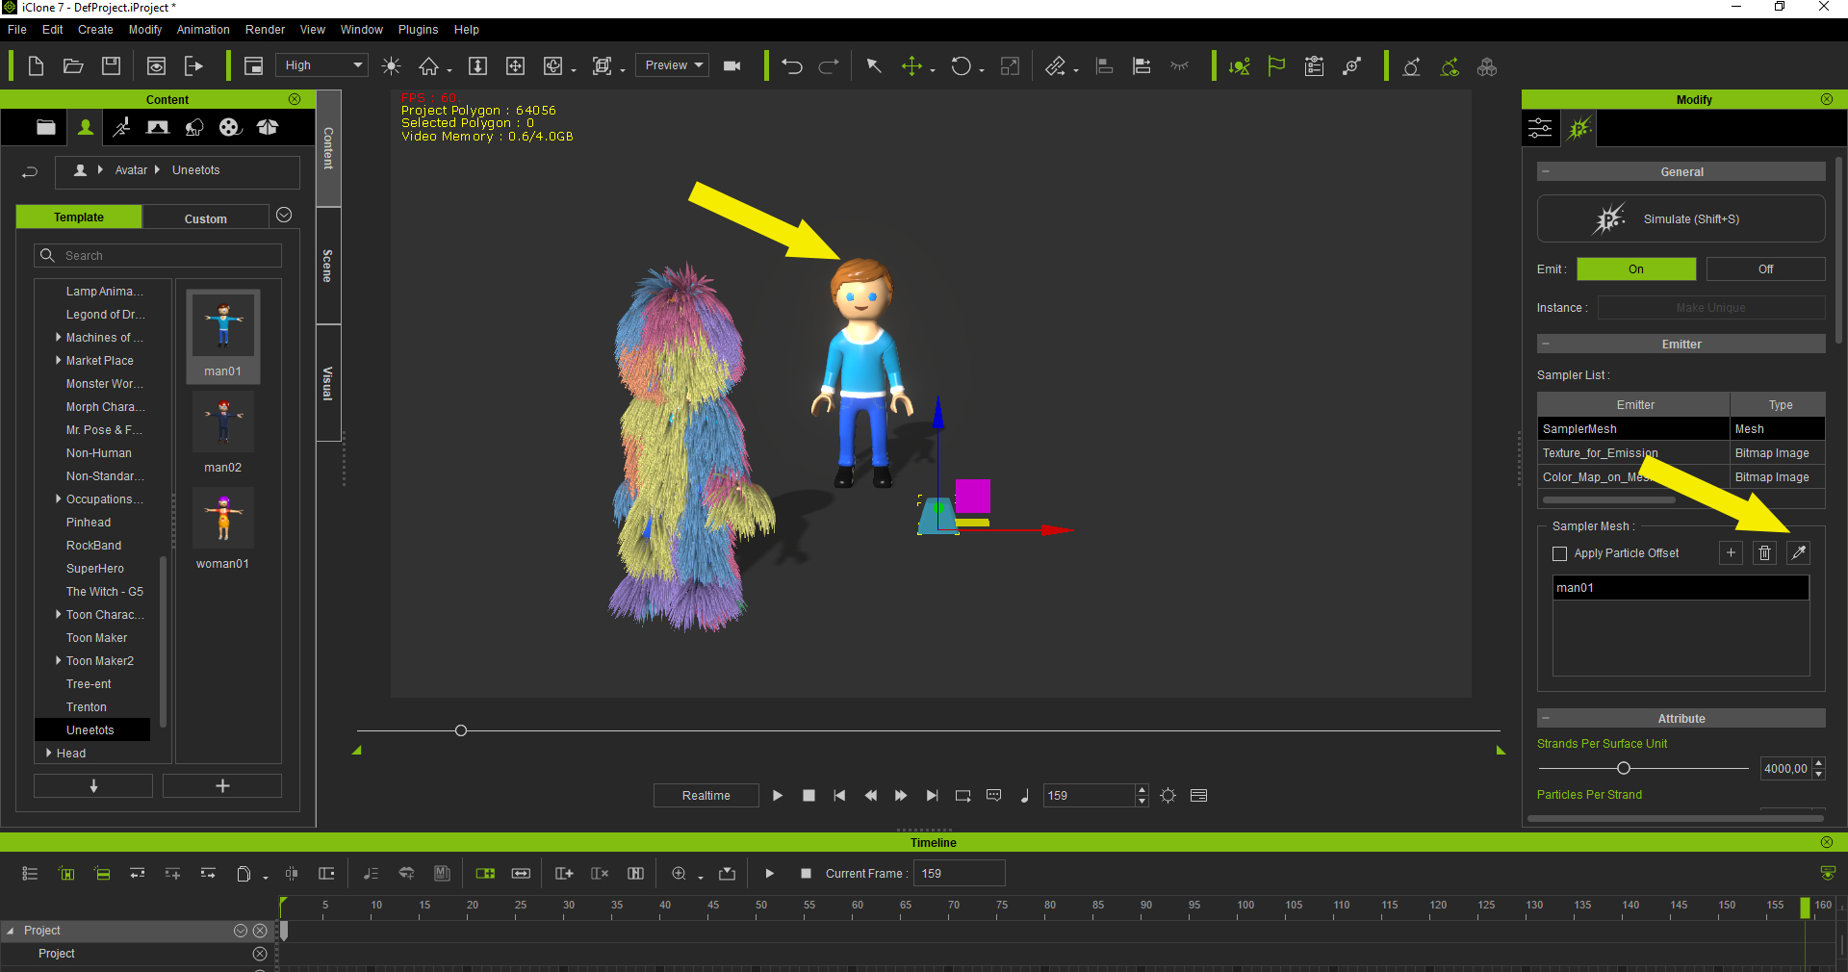Viewport: 1848px width, 972px height.
Task: Open the High quality dropdown
Action: [322, 65]
